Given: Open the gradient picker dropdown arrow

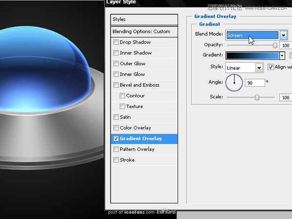Looking at the screenshot, I should (282, 55).
